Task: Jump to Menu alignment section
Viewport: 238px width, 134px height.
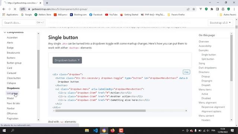Action: [208, 103]
